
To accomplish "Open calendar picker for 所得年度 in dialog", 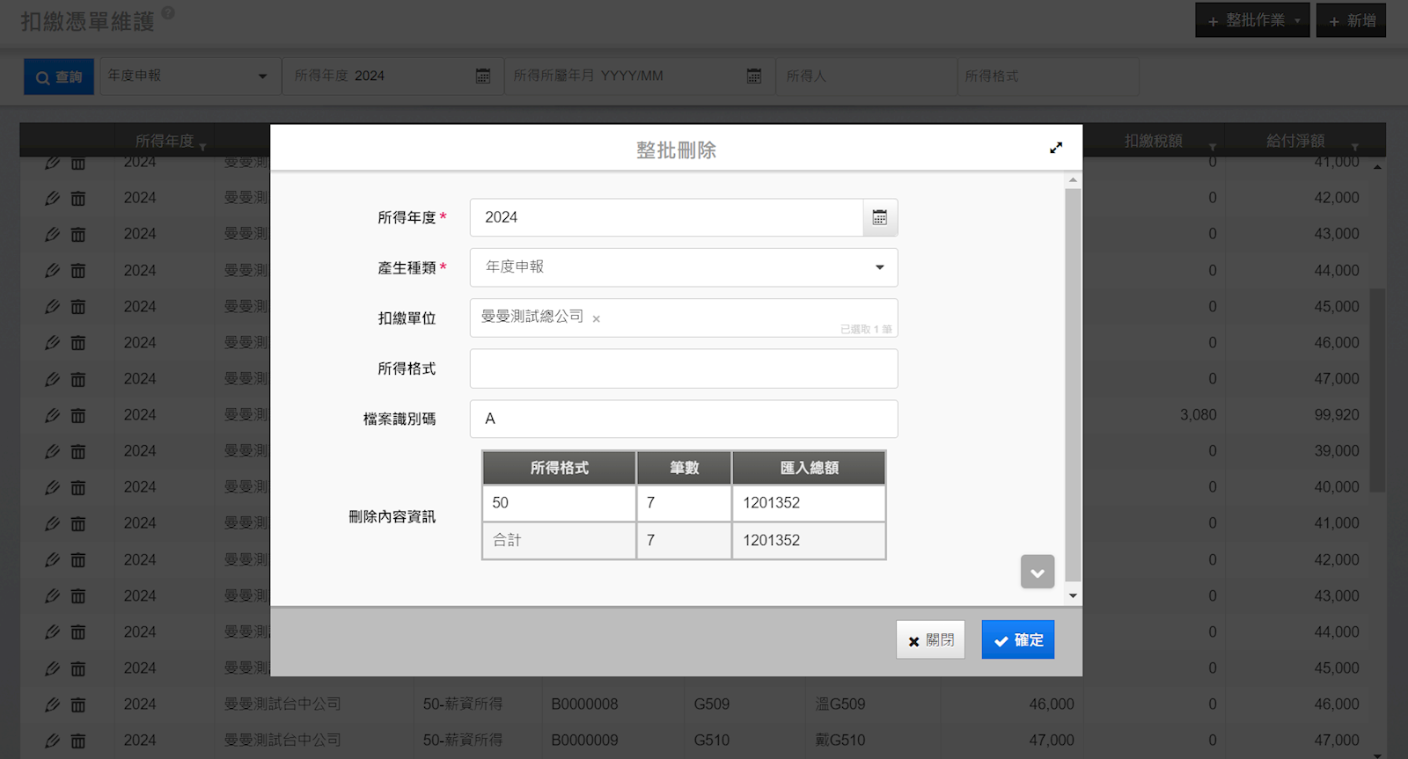I will click(x=879, y=217).
